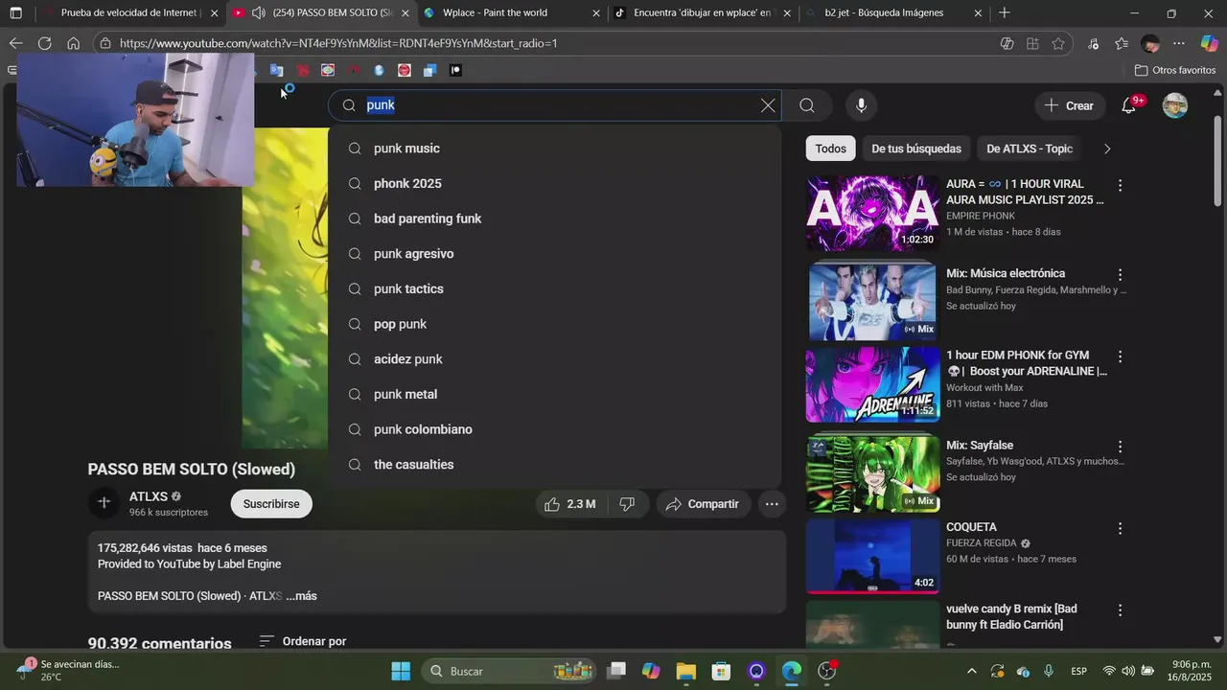Mute the YouTube tab speaker icon
The image size is (1227, 690).
coord(258,13)
